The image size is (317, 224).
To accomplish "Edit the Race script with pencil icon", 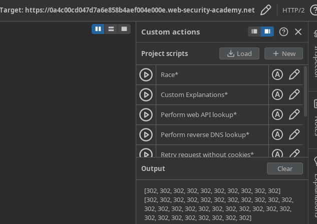I will click(x=294, y=75).
